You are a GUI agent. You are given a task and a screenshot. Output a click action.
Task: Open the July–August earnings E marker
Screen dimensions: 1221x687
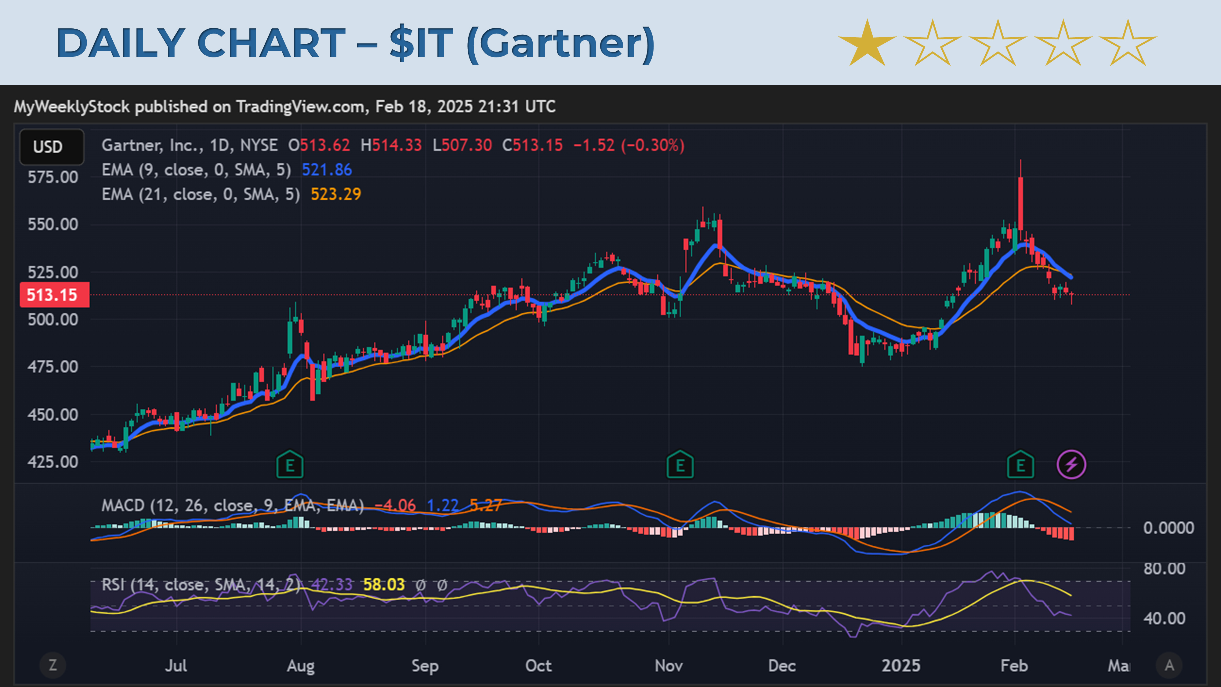pos(290,465)
